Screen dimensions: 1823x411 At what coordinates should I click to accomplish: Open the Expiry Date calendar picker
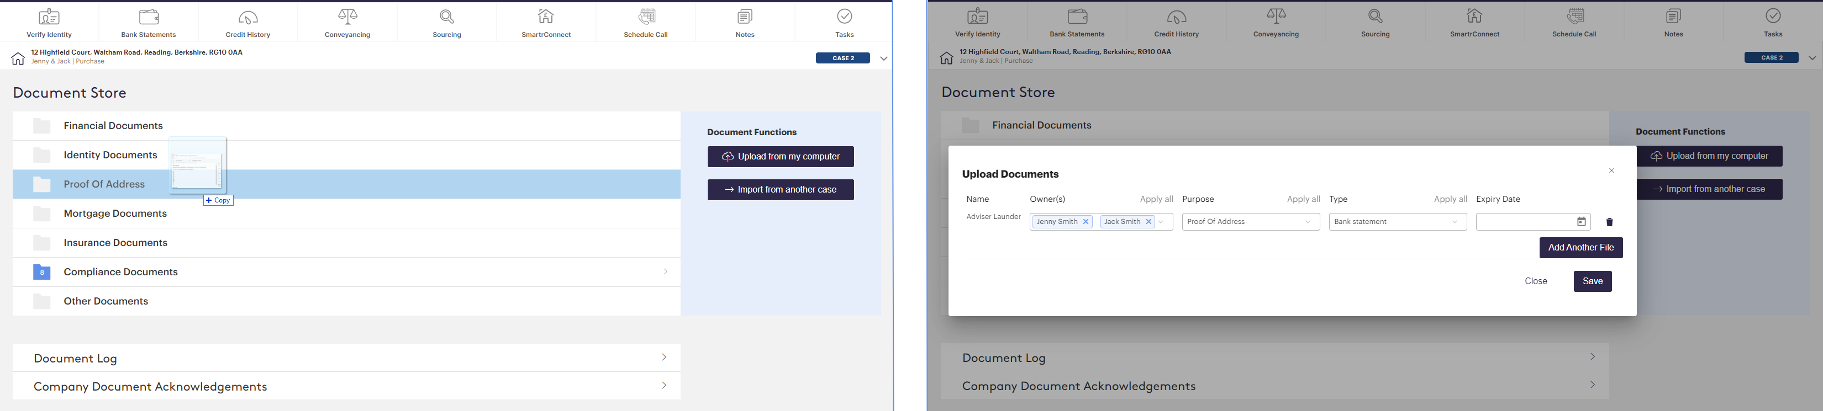(x=1581, y=222)
